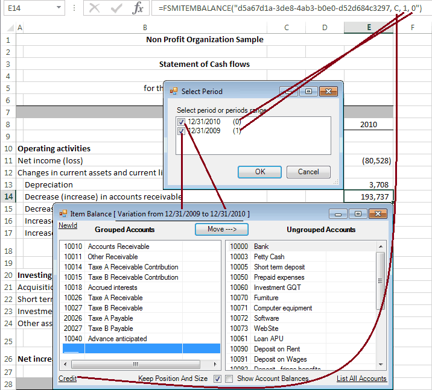
Task: Cancel formula entry with the X icon
Action: coord(95,8)
